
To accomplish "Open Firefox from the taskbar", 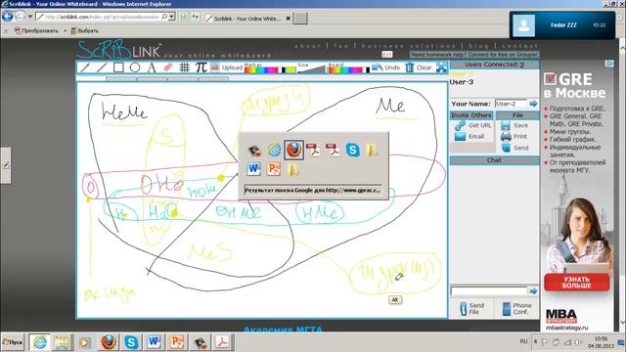I will pyautogui.click(x=109, y=342).
